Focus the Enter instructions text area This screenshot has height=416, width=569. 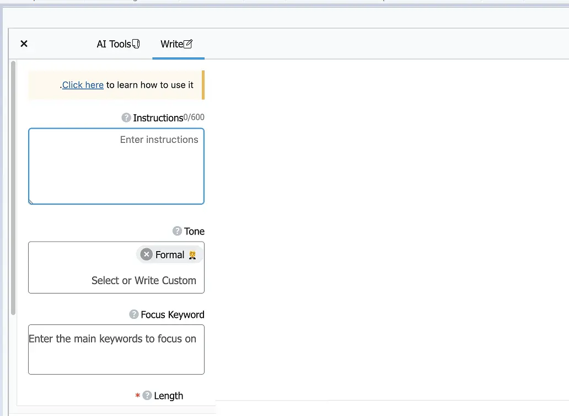click(x=116, y=166)
